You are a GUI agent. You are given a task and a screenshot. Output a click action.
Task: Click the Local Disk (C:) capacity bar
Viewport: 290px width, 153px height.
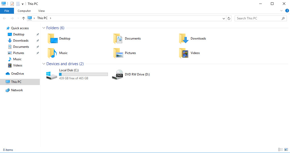coord(83,74)
